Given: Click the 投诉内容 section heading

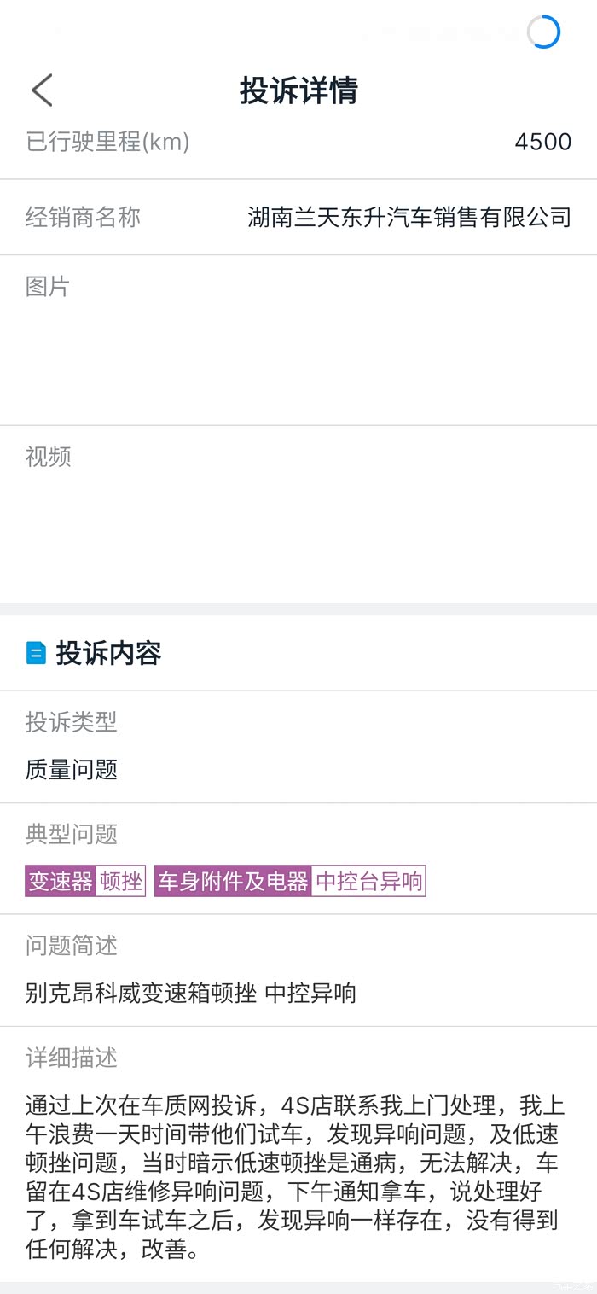Looking at the screenshot, I should click(108, 654).
